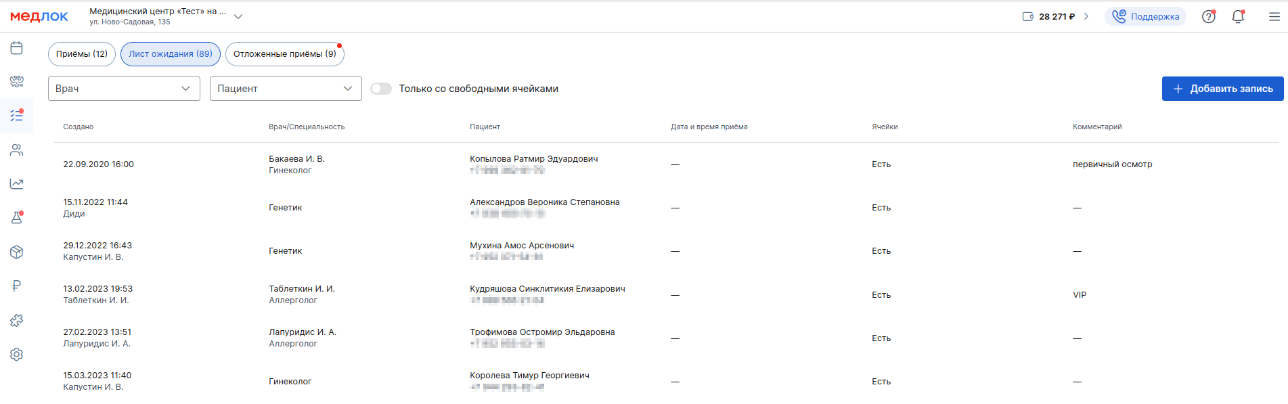This screenshot has width=1288, height=404.
Task: Click the wallet balance icon
Action: coord(1028,17)
